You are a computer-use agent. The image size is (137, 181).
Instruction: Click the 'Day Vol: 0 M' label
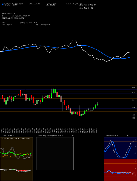tap(86, 8)
